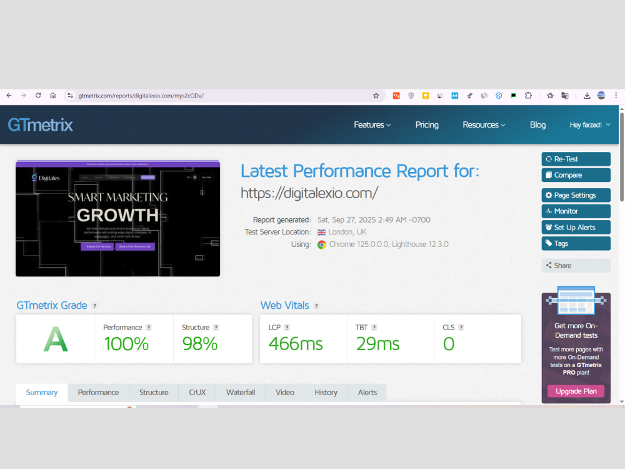The width and height of the screenshot is (625, 469).
Task: Click the 98% Structure score
Action: tap(200, 344)
